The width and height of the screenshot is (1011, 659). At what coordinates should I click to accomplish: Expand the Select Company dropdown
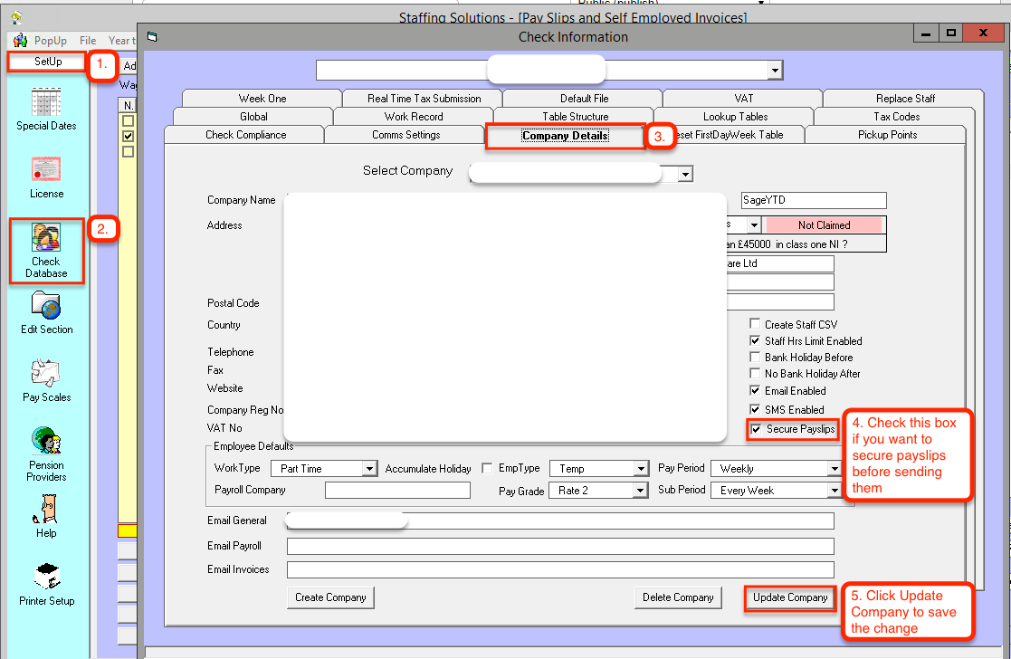685,174
